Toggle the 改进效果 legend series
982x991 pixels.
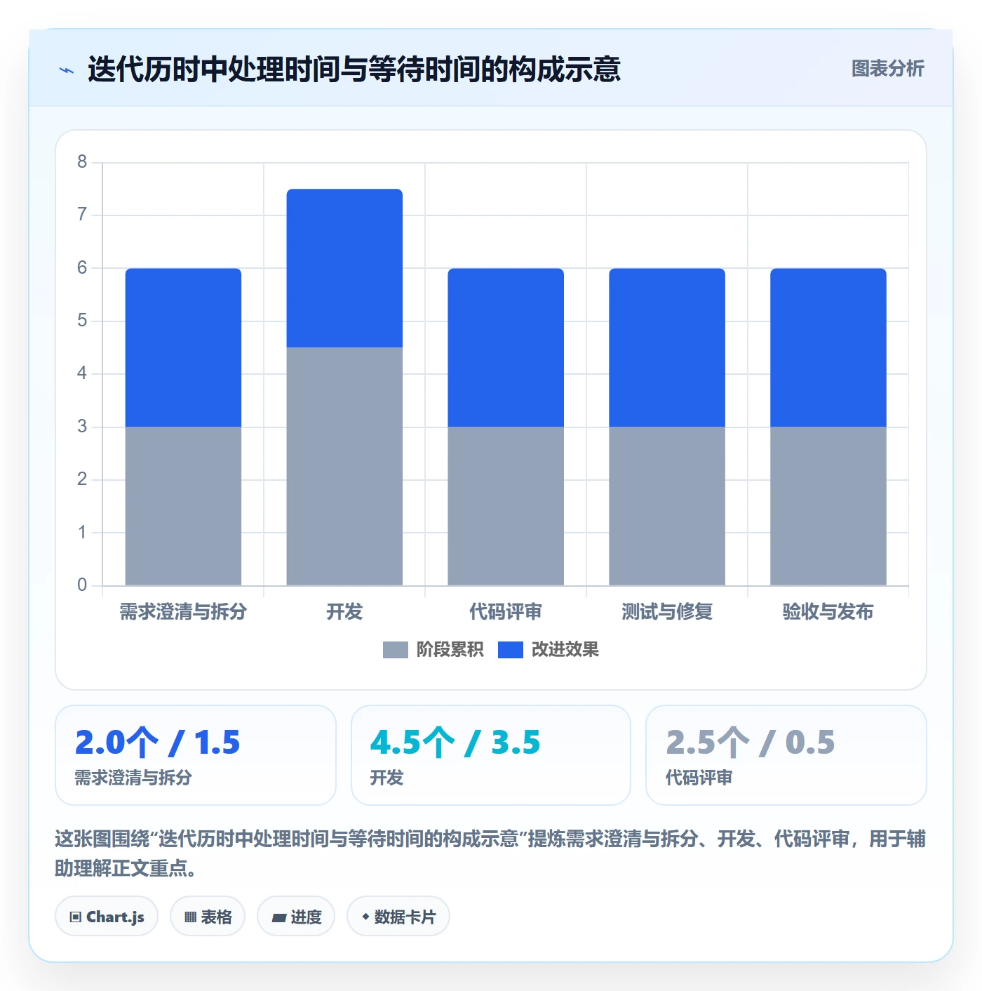(x=549, y=650)
